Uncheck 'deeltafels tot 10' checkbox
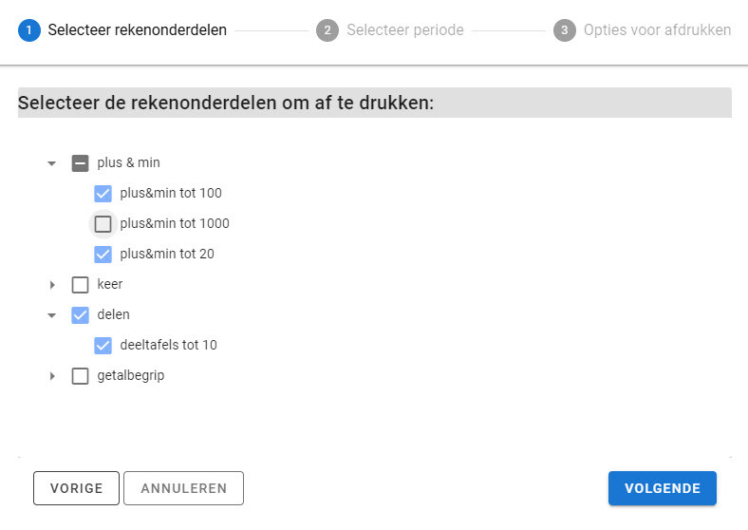The width and height of the screenshot is (748, 530). (103, 346)
